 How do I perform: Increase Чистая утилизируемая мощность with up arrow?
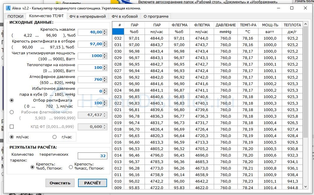105,54
